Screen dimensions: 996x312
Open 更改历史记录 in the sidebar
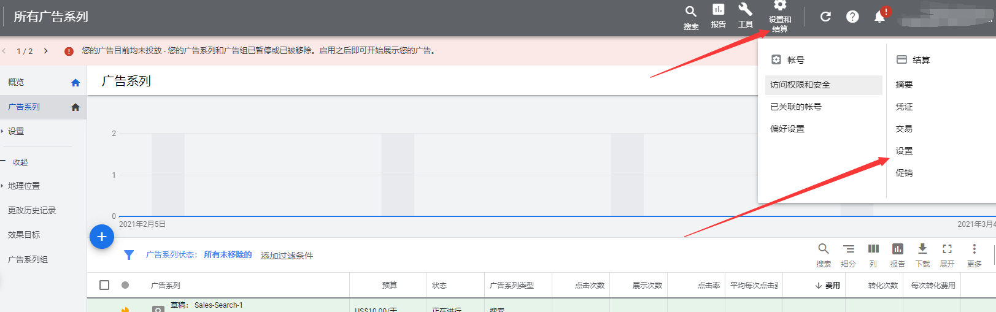click(x=32, y=210)
